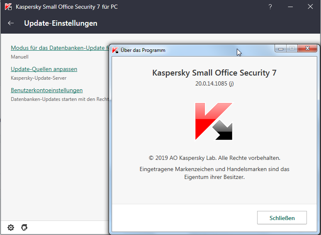Click the Datenbanken-Updates starten description text
This screenshot has height=235, width=321.
click(x=60, y=99)
